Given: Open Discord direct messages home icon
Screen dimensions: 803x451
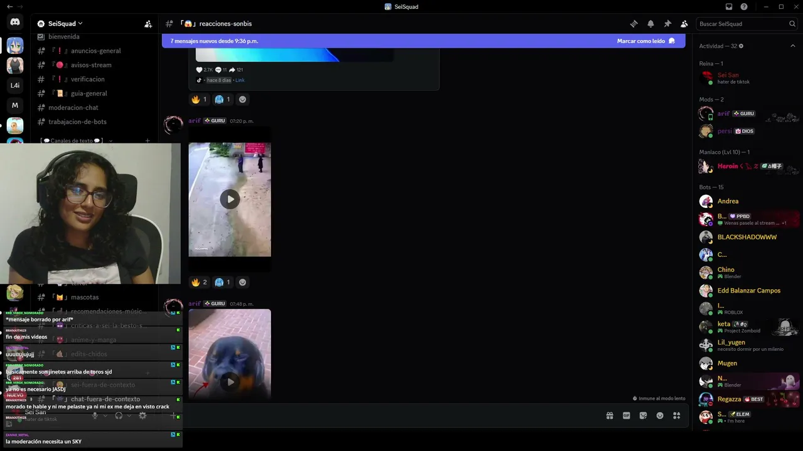Looking at the screenshot, I should pyautogui.click(x=15, y=22).
